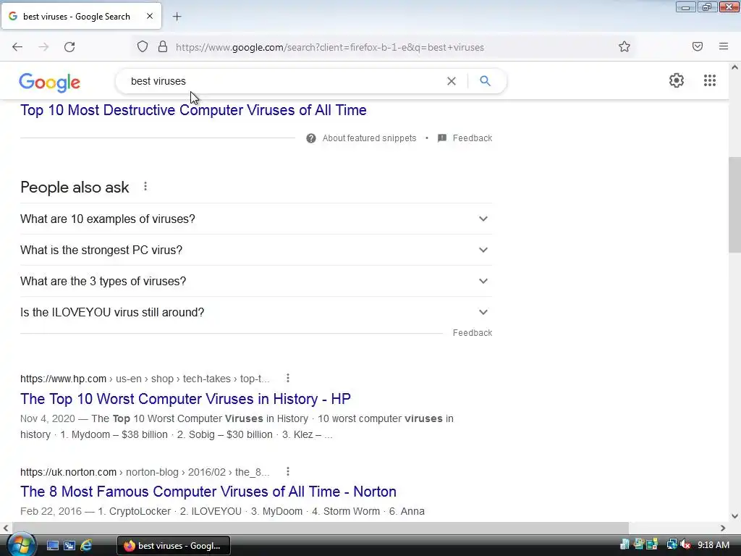This screenshot has height=556, width=741.
Task: Open the Google apps grid
Action: click(x=709, y=80)
